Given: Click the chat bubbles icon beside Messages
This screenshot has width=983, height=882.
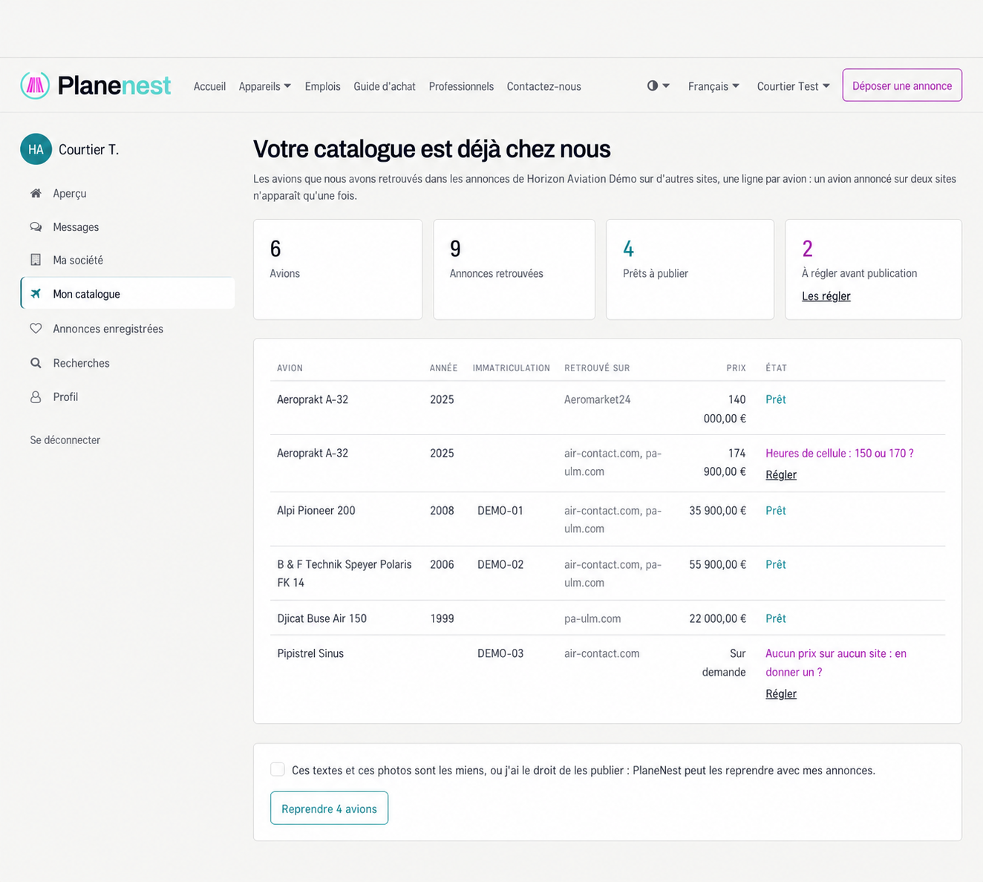Looking at the screenshot, I should click(x=36, y=227).
